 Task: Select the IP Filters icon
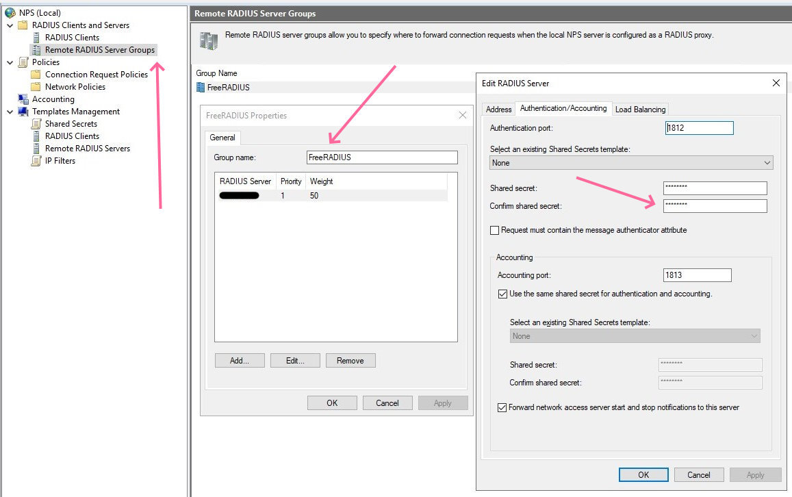[x=36, y=161]
